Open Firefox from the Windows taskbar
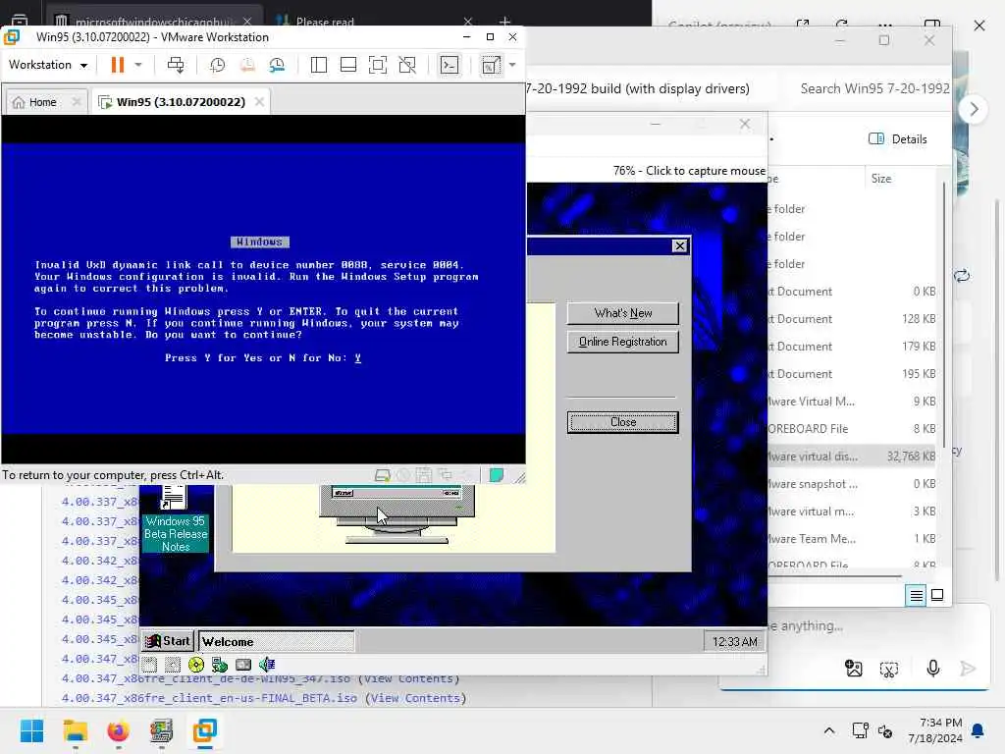This screenshot has width=1005, height=754. pos(118,730)
